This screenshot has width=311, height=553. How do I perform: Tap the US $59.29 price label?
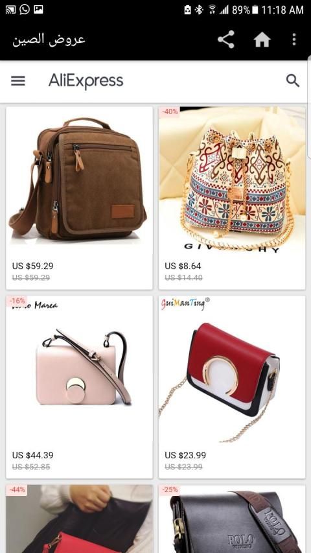(x=33, y=266)
